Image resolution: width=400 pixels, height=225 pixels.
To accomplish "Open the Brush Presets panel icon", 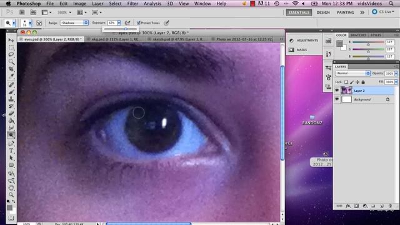I will tap(328, 68).
